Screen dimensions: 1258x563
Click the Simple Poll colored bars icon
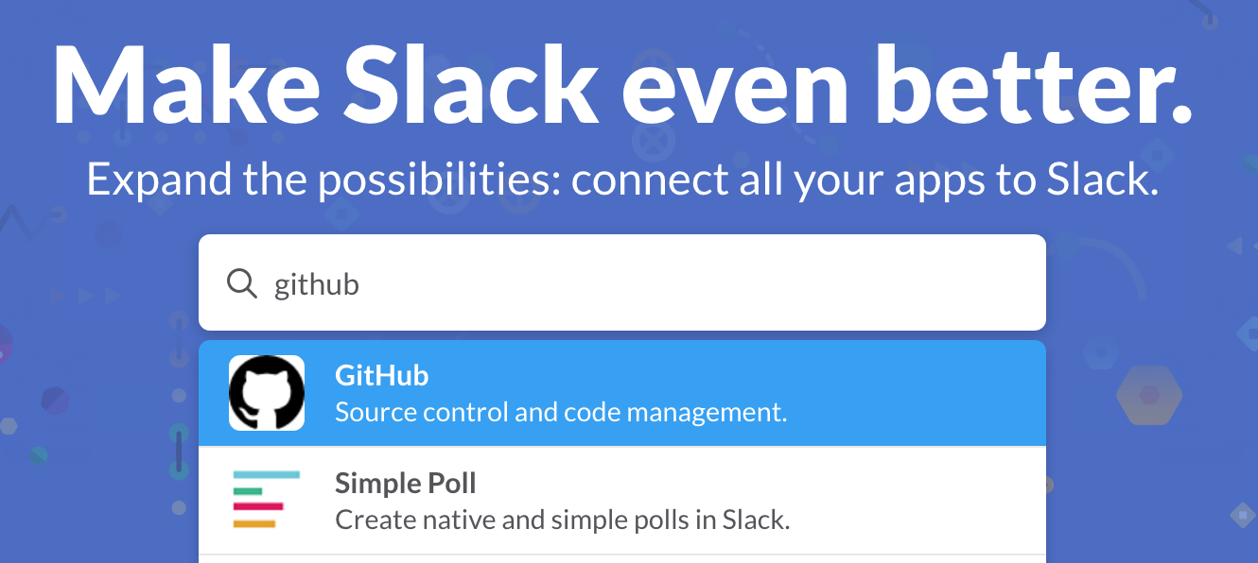(267, 500)
